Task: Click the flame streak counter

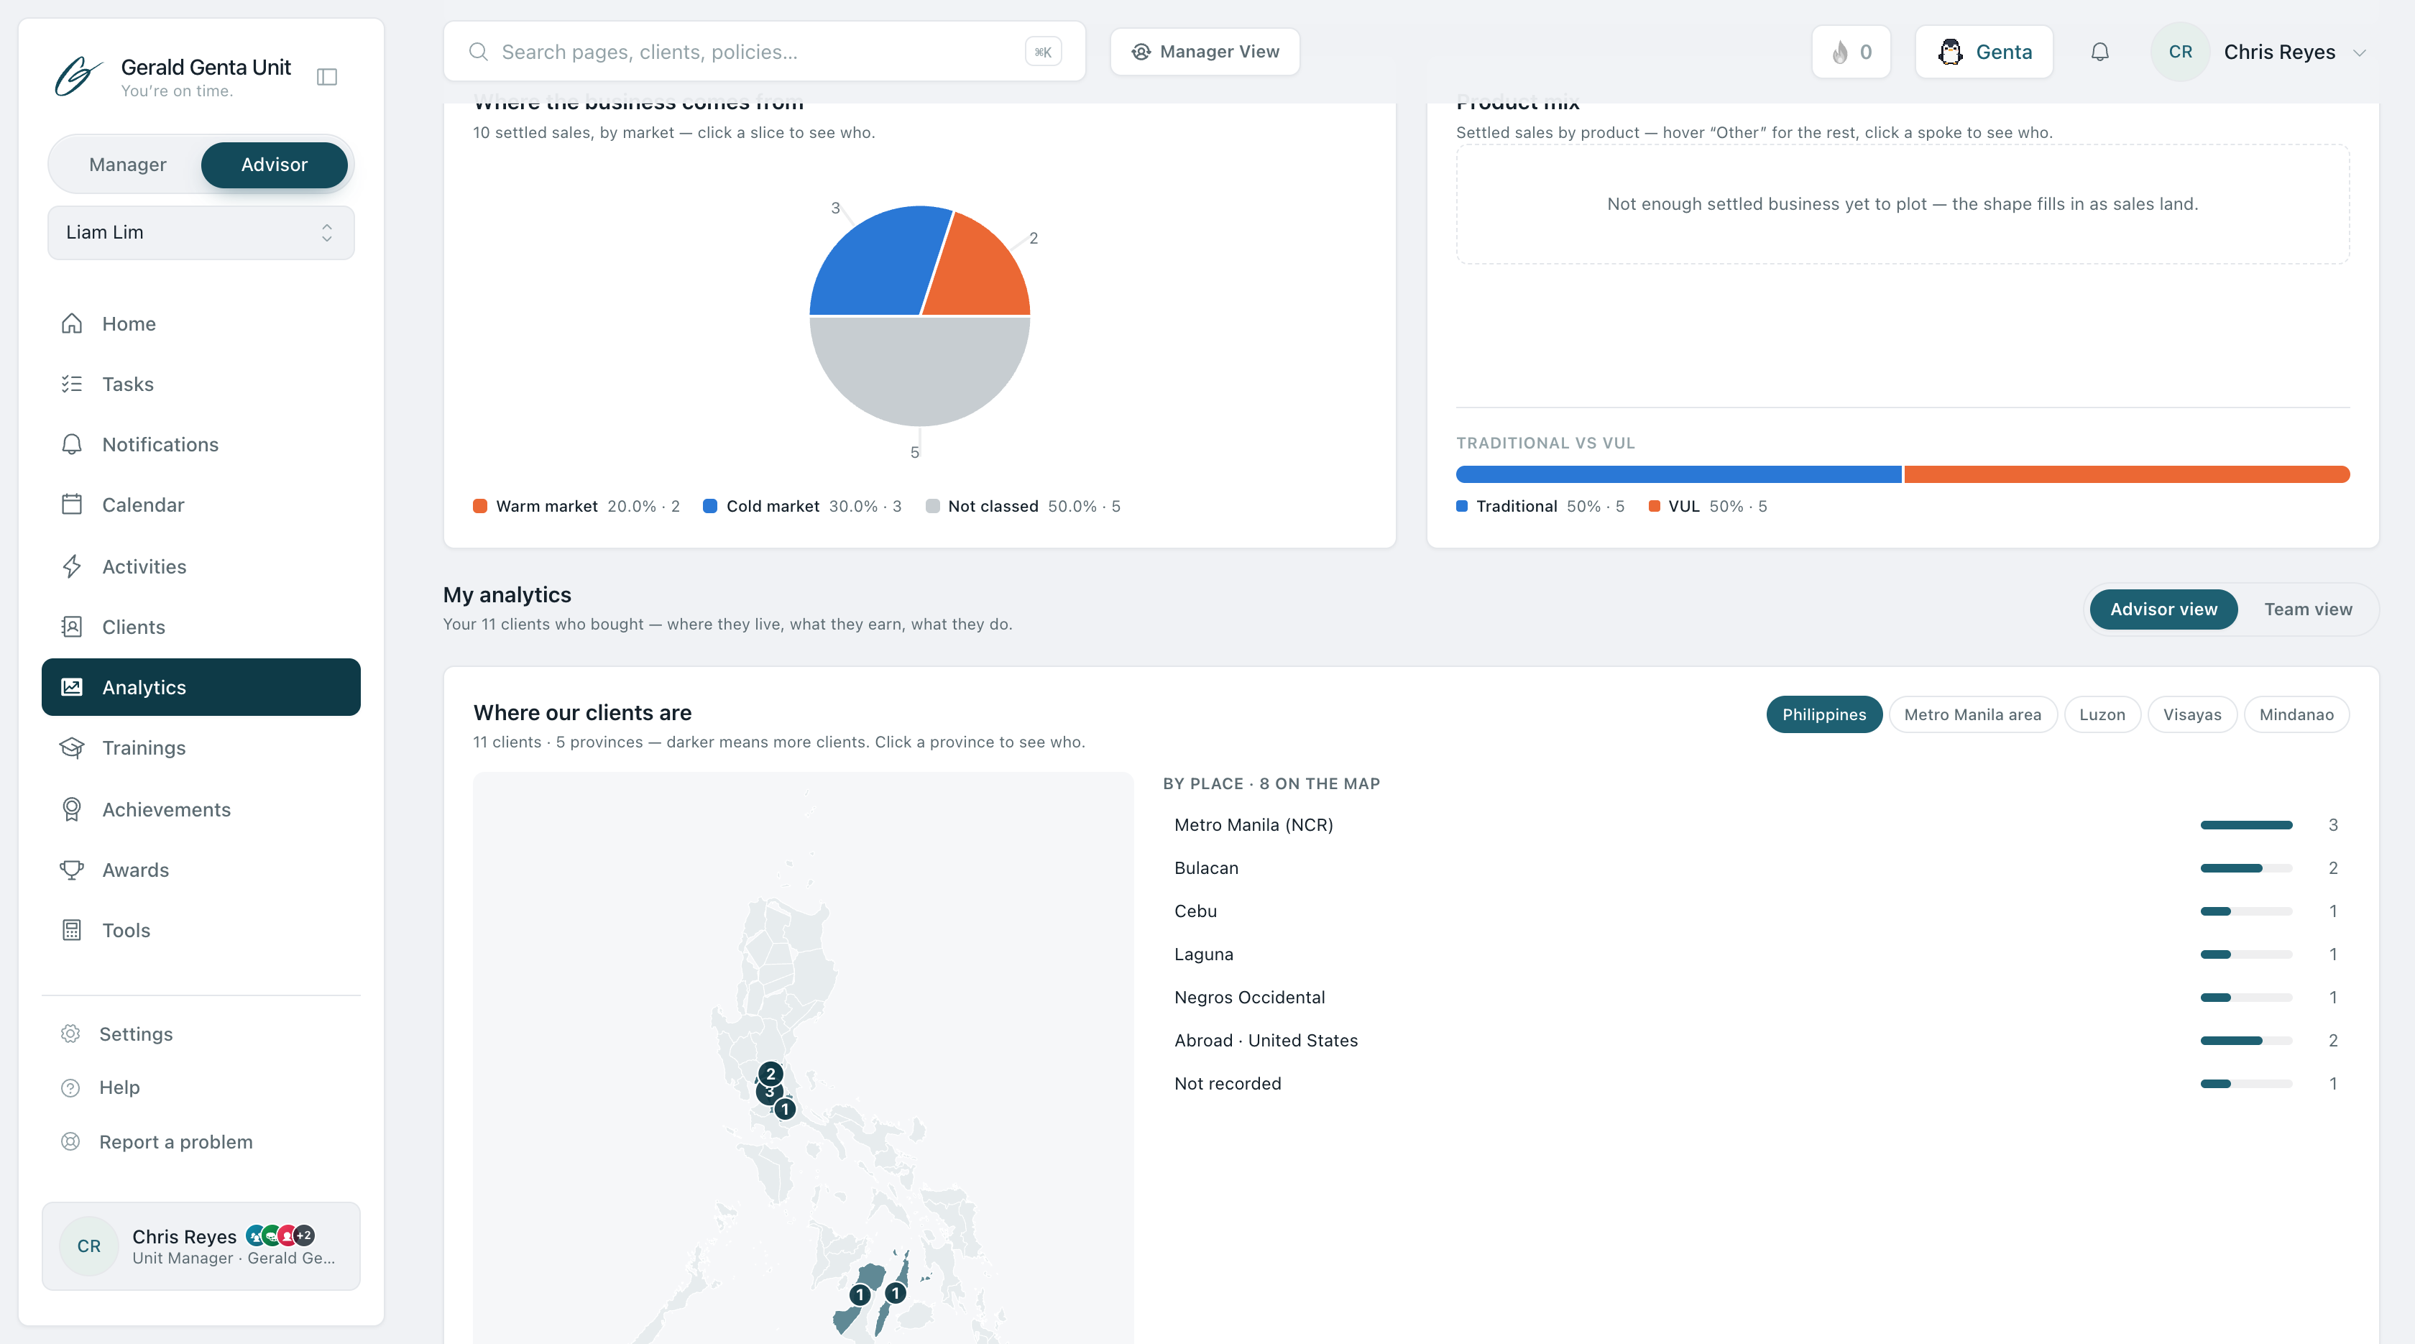Action: [1851, 52]
